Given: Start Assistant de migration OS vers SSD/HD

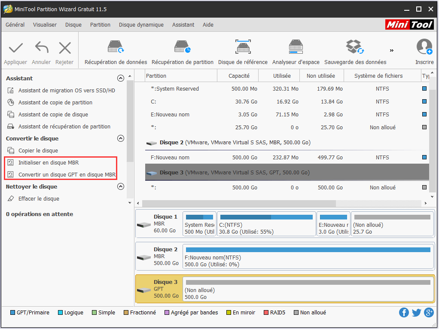Looking at the screenshot, I should click(67, 91).
